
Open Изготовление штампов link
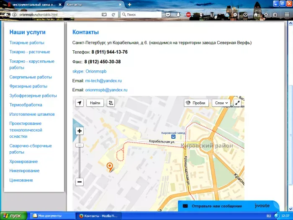click(x=32, y=114)
